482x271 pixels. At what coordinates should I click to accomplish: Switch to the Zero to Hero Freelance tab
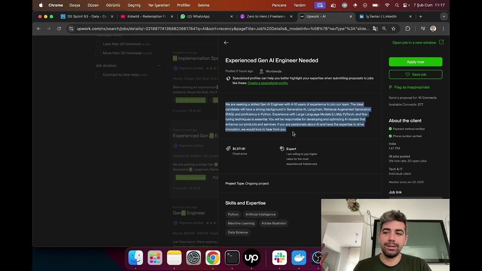click(266, 16)
